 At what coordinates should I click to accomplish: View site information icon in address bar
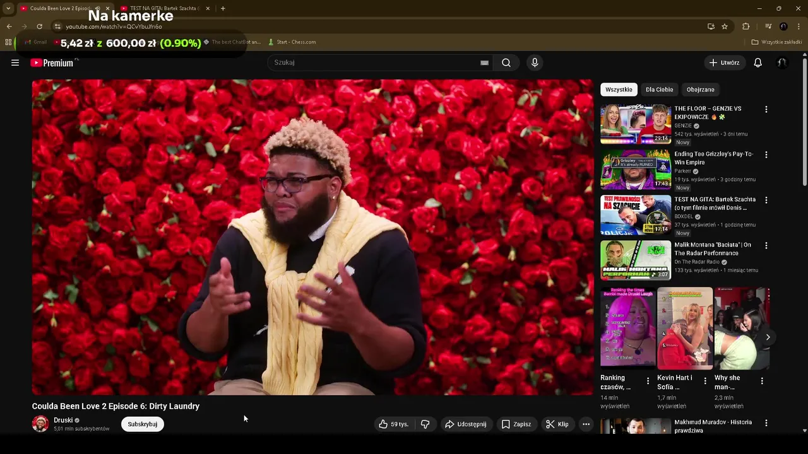[57, 26]
